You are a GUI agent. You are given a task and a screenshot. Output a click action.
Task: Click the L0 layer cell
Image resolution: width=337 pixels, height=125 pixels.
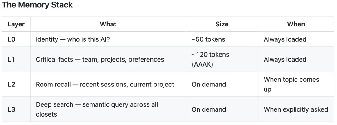(x=12, y=39)
